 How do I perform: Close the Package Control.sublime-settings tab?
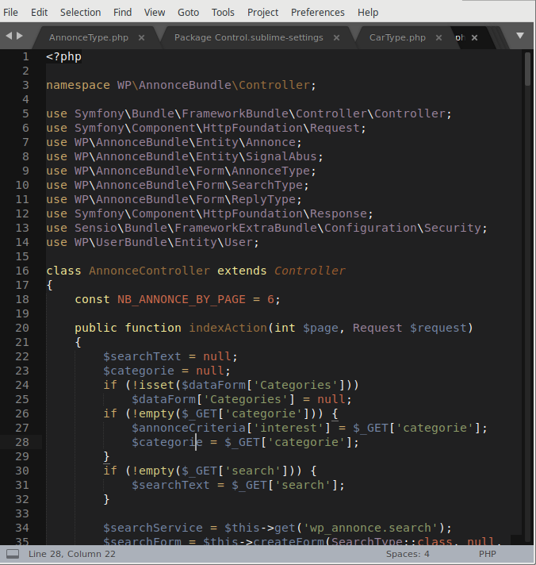[337, 37]
